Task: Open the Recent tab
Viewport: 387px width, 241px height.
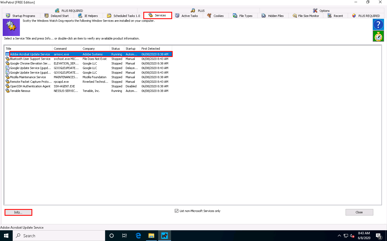Action: point(335,16)
